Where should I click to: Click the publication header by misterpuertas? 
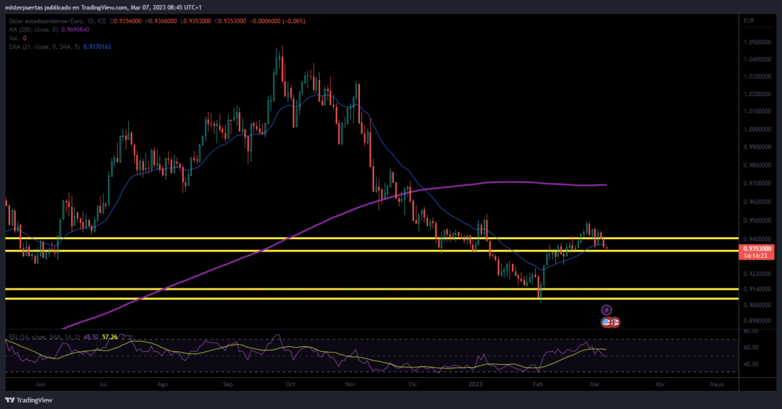(104, 7)
